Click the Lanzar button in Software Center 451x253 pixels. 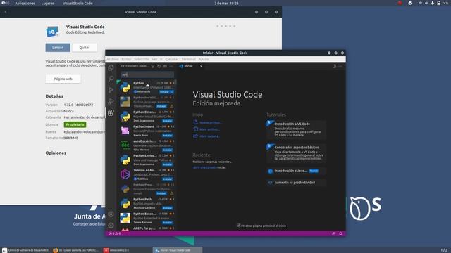(x=58, y=48)
